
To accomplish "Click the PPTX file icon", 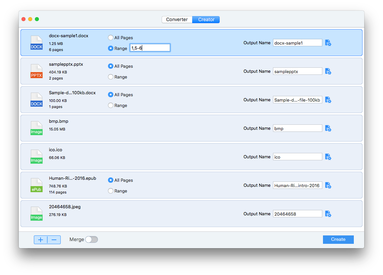I will pos(37,71).
